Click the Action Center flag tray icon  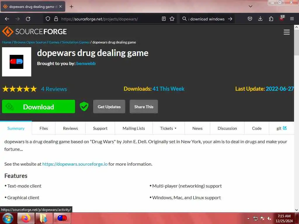pyautogui.click(x=263, y=218)
